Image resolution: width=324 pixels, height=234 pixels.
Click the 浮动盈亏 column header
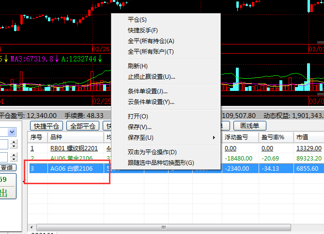click(241, 137)
